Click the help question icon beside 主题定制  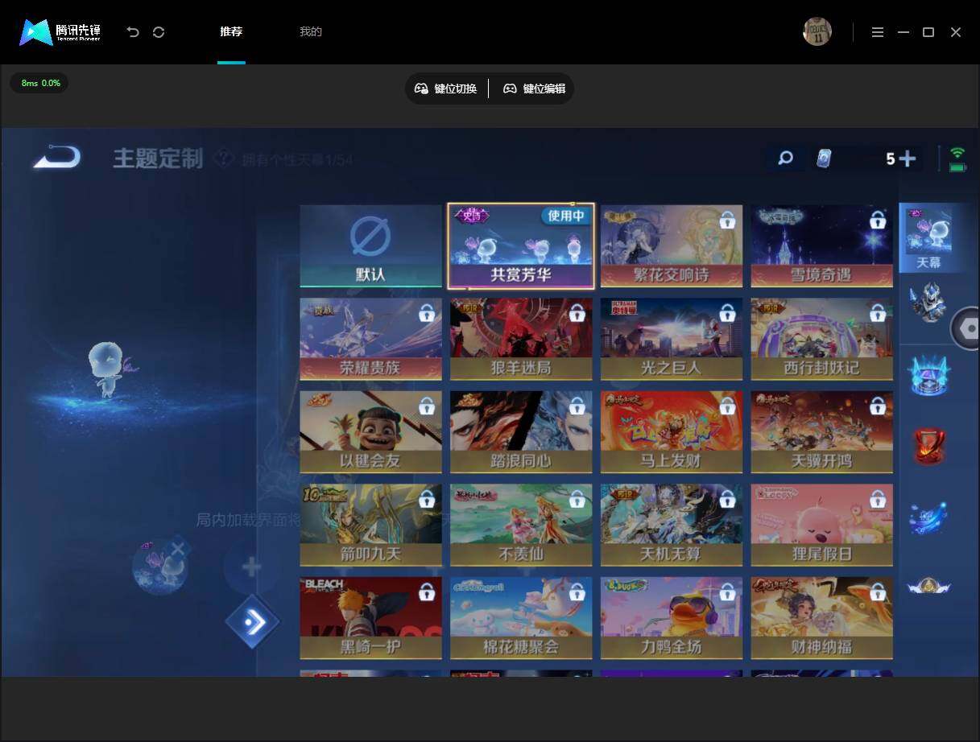tap(223, 159)
